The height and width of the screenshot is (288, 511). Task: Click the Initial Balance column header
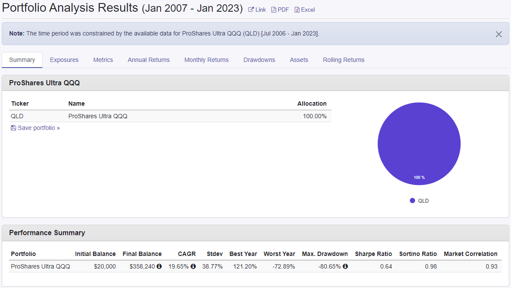[x=95, y=254]
